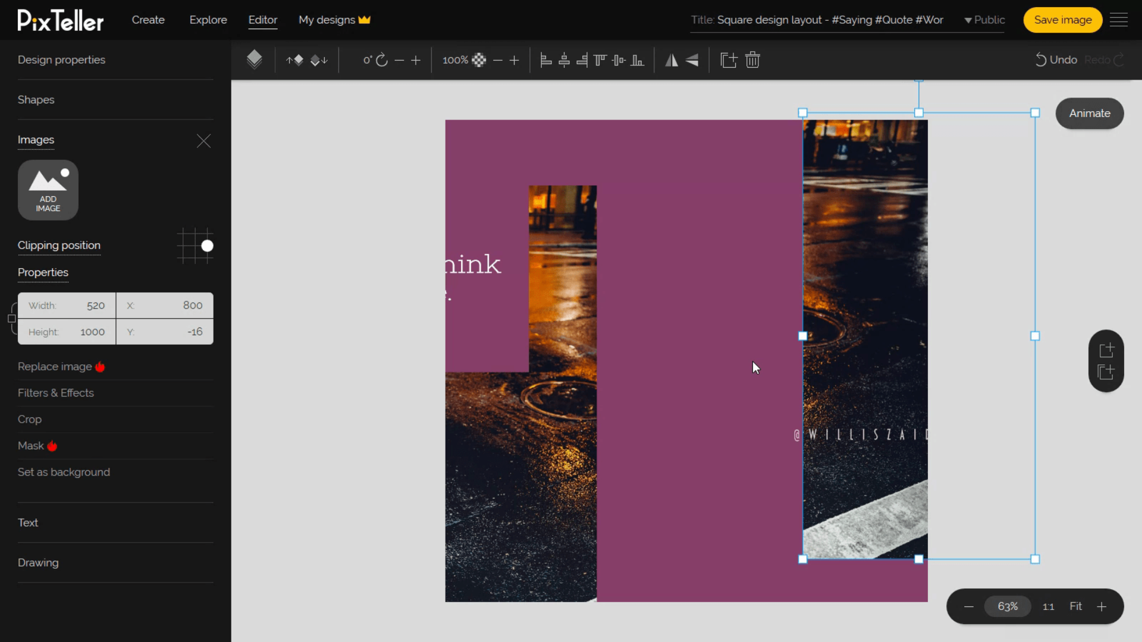1142x642 pixels.
Task: Flip image vertically
Action: [692, 60]
